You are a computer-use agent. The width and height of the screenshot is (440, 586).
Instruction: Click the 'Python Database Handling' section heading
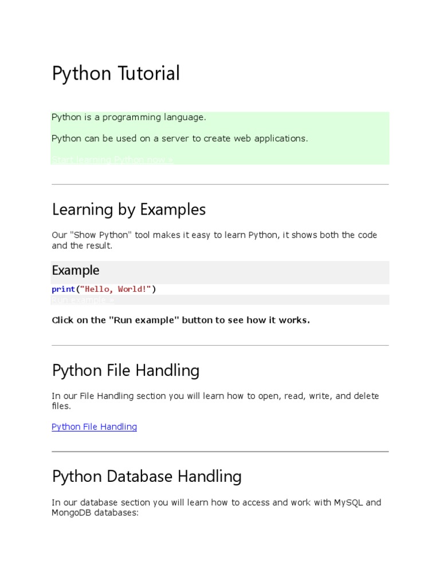pos(147,476)
